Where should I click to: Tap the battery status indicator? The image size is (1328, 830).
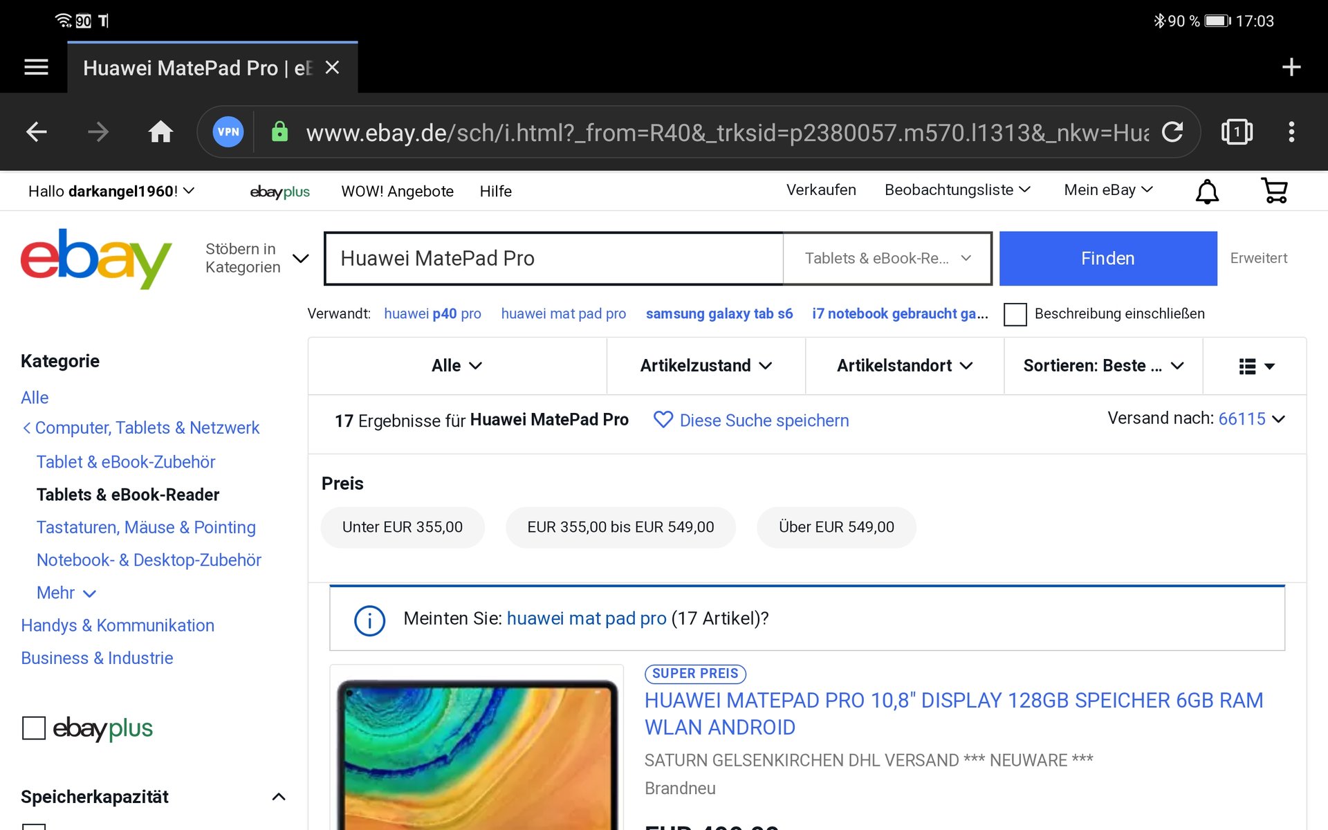tap(1217, 21)
